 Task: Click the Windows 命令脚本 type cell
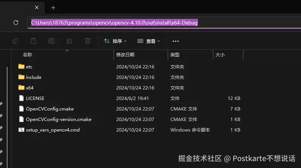click(x=190, y=130)
